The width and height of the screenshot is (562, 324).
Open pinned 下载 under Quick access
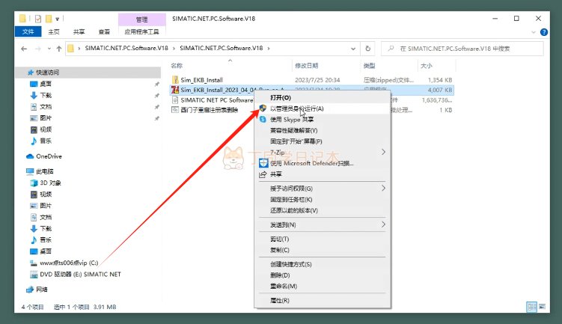tap(46, 95)
